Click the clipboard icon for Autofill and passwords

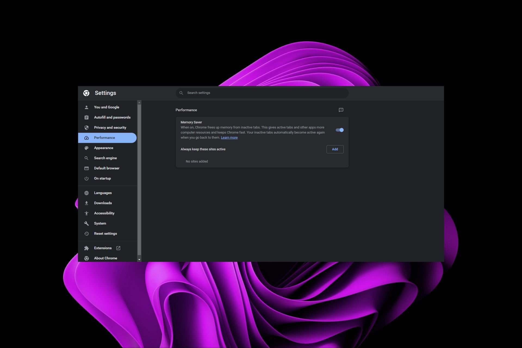86,117
